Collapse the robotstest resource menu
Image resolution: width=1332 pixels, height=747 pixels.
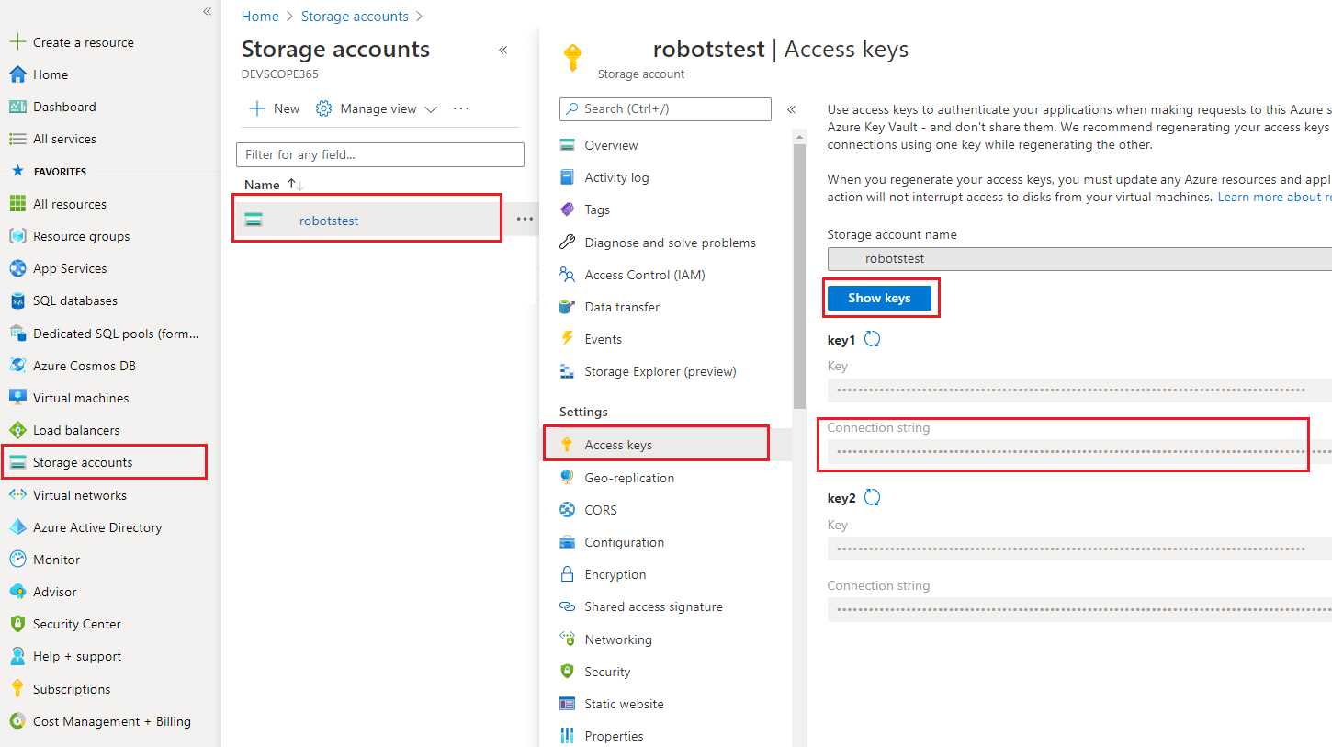(x=791, y=108)
